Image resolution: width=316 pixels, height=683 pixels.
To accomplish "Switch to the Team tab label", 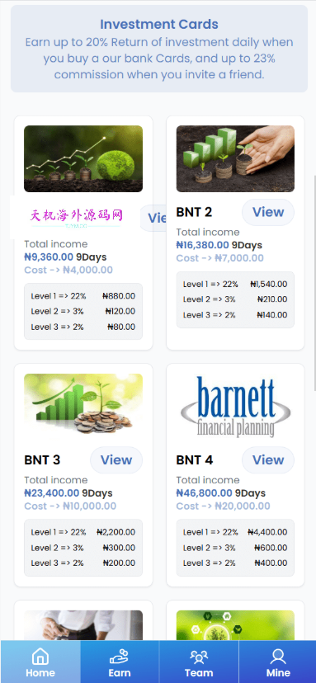I will pyautogui.click(x=199, y=673).
